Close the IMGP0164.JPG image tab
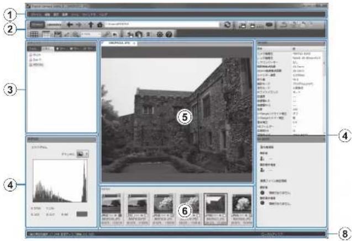The height and width of the screenshot is (241, 352). point(134,44)
